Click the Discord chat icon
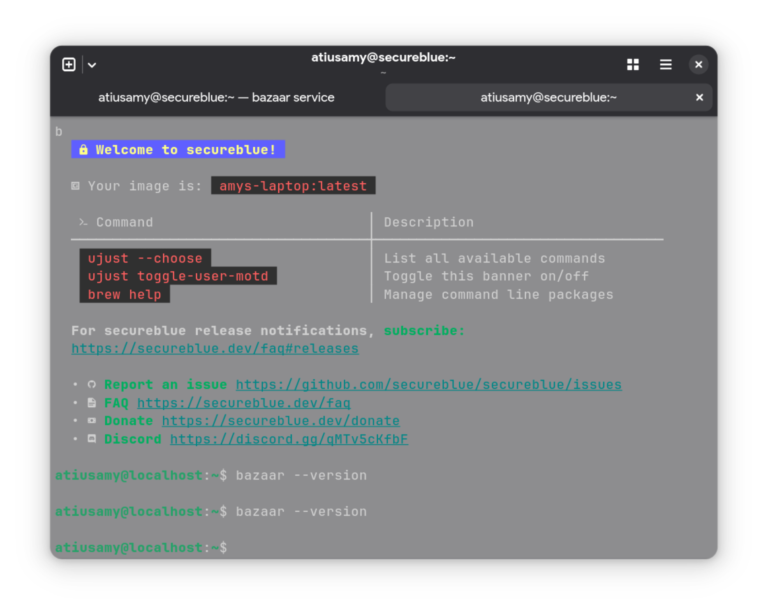The image size is (768, 614). coord(92,439)
